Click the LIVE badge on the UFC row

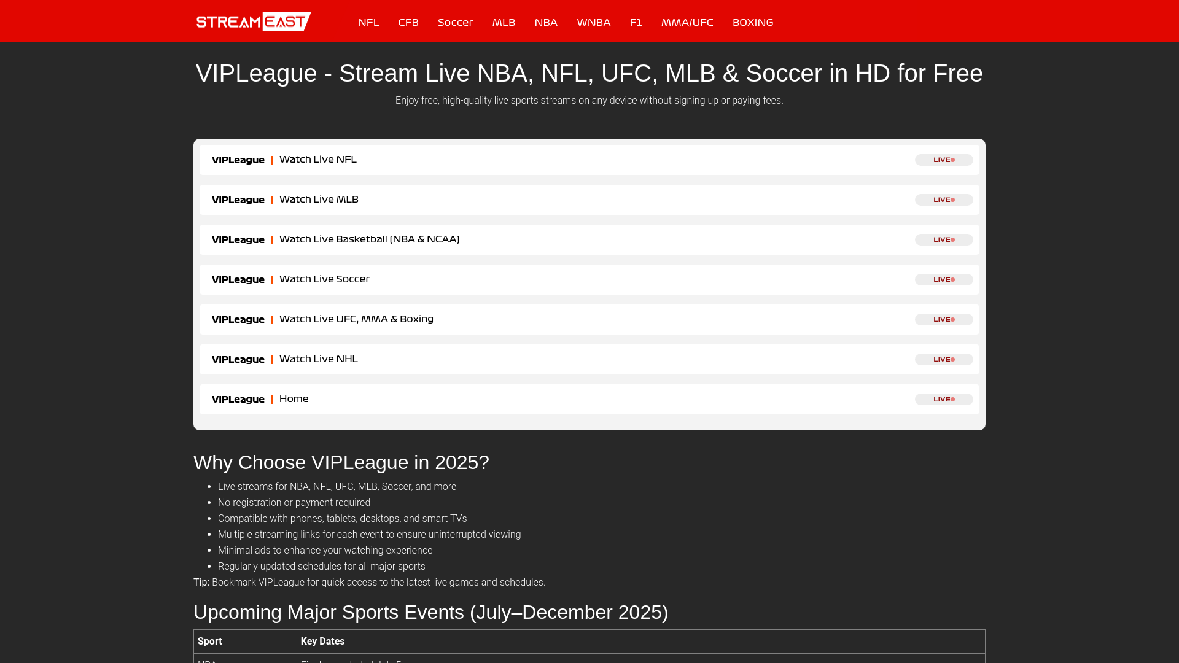point(943,319)
